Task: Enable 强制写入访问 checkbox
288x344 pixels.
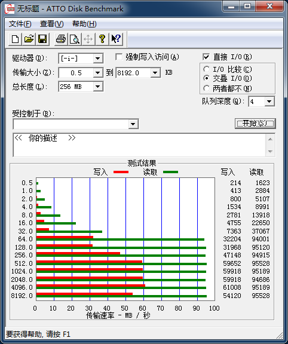Action: coord(119,57)
